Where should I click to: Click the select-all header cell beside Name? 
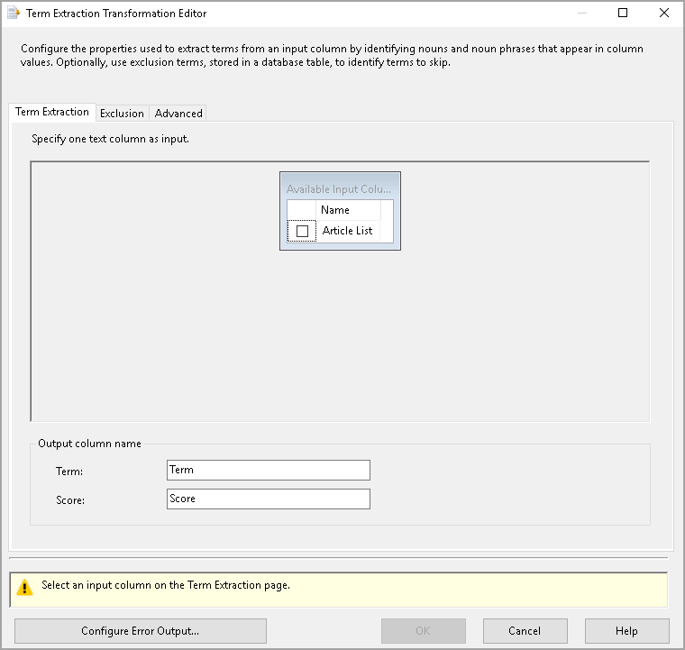coord(301,210)
